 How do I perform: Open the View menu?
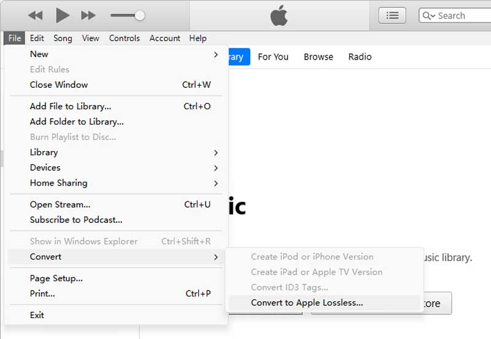90,38
